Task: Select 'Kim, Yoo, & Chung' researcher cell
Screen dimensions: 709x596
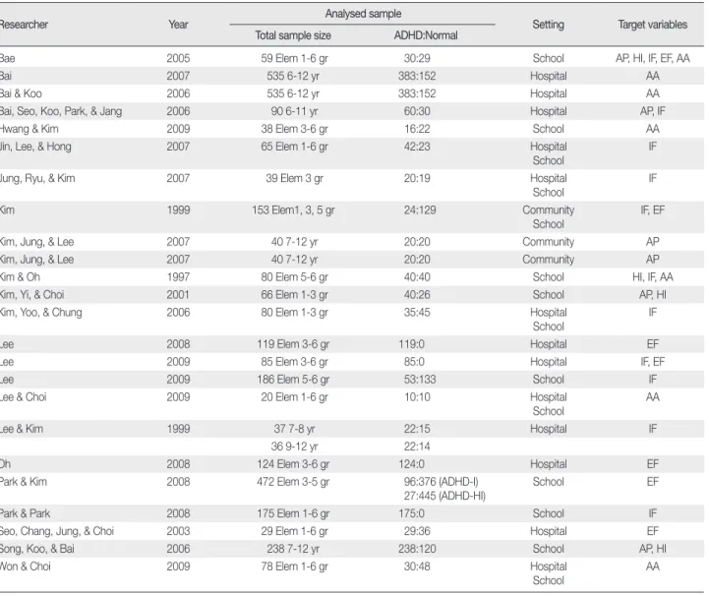Action: [x=40, y=312]
